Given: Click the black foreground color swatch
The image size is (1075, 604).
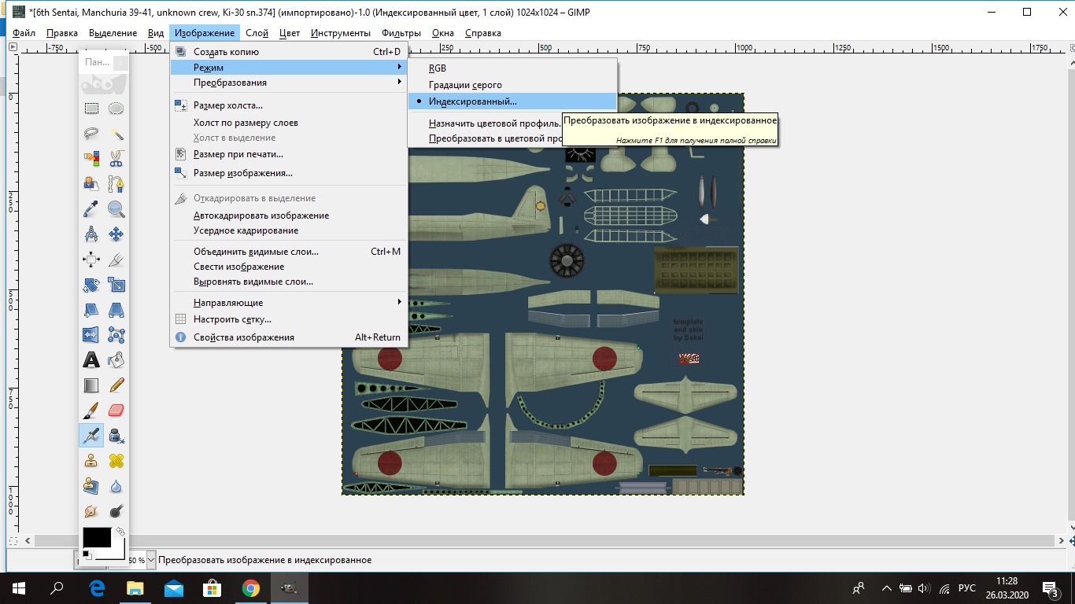Looking at the screenshot, I should point(96,538).
